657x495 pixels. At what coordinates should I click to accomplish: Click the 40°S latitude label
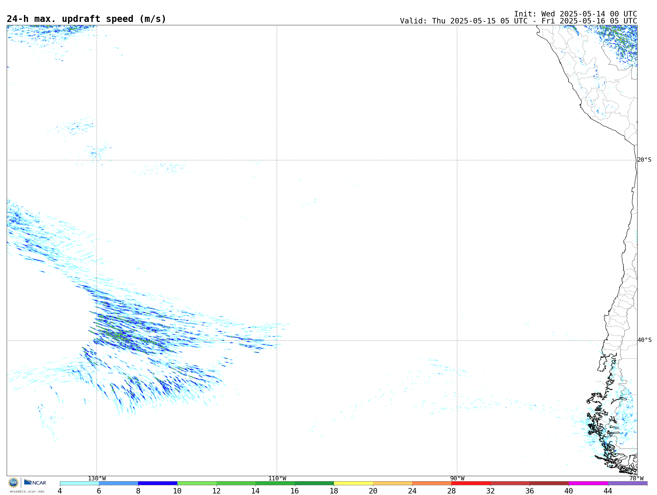(644, 340)
